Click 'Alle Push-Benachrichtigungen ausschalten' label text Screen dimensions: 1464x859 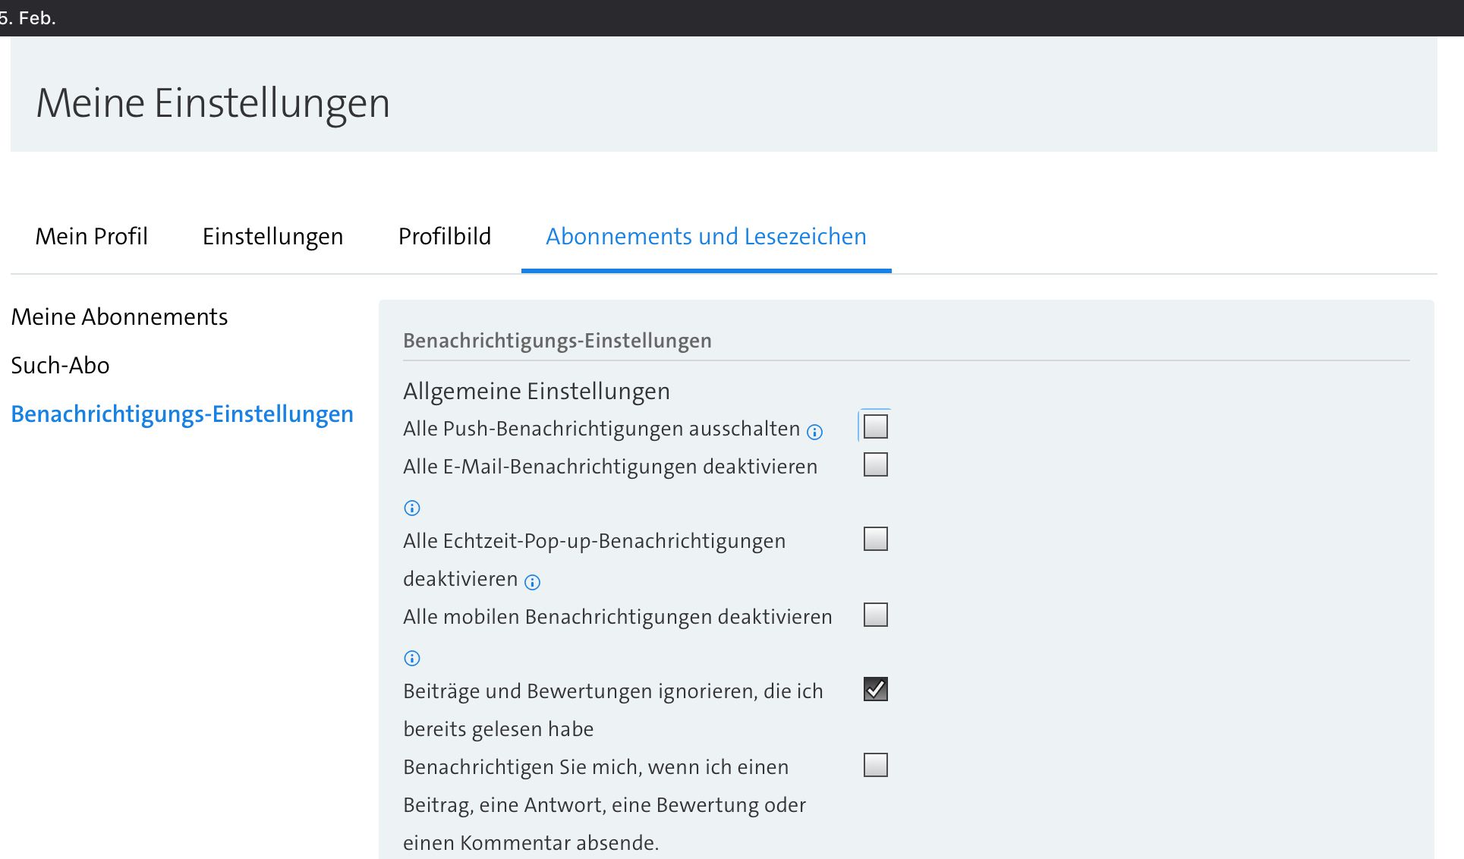click(x=601, y=429)
